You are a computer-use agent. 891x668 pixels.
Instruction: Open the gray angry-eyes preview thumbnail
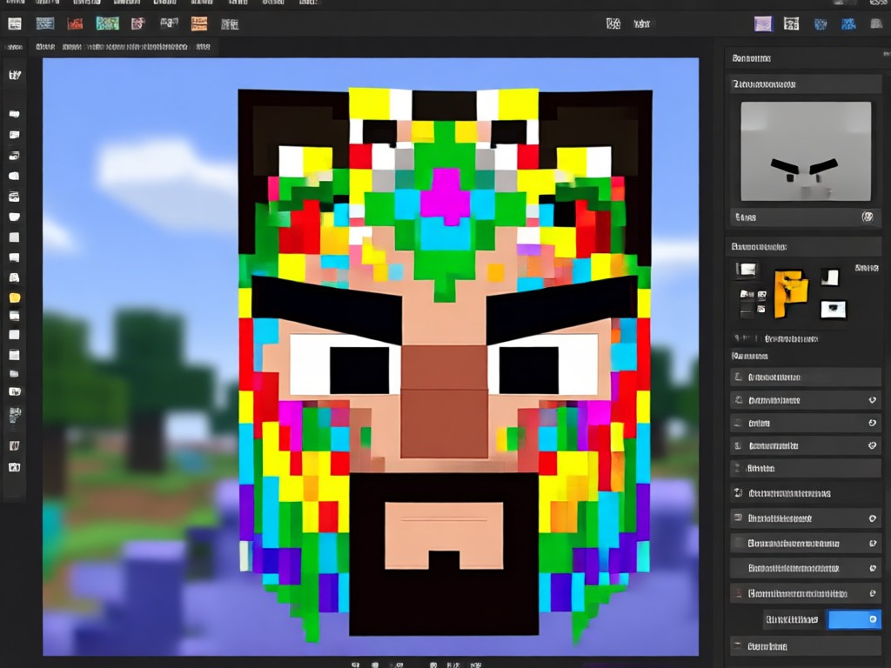click(805, 151)
